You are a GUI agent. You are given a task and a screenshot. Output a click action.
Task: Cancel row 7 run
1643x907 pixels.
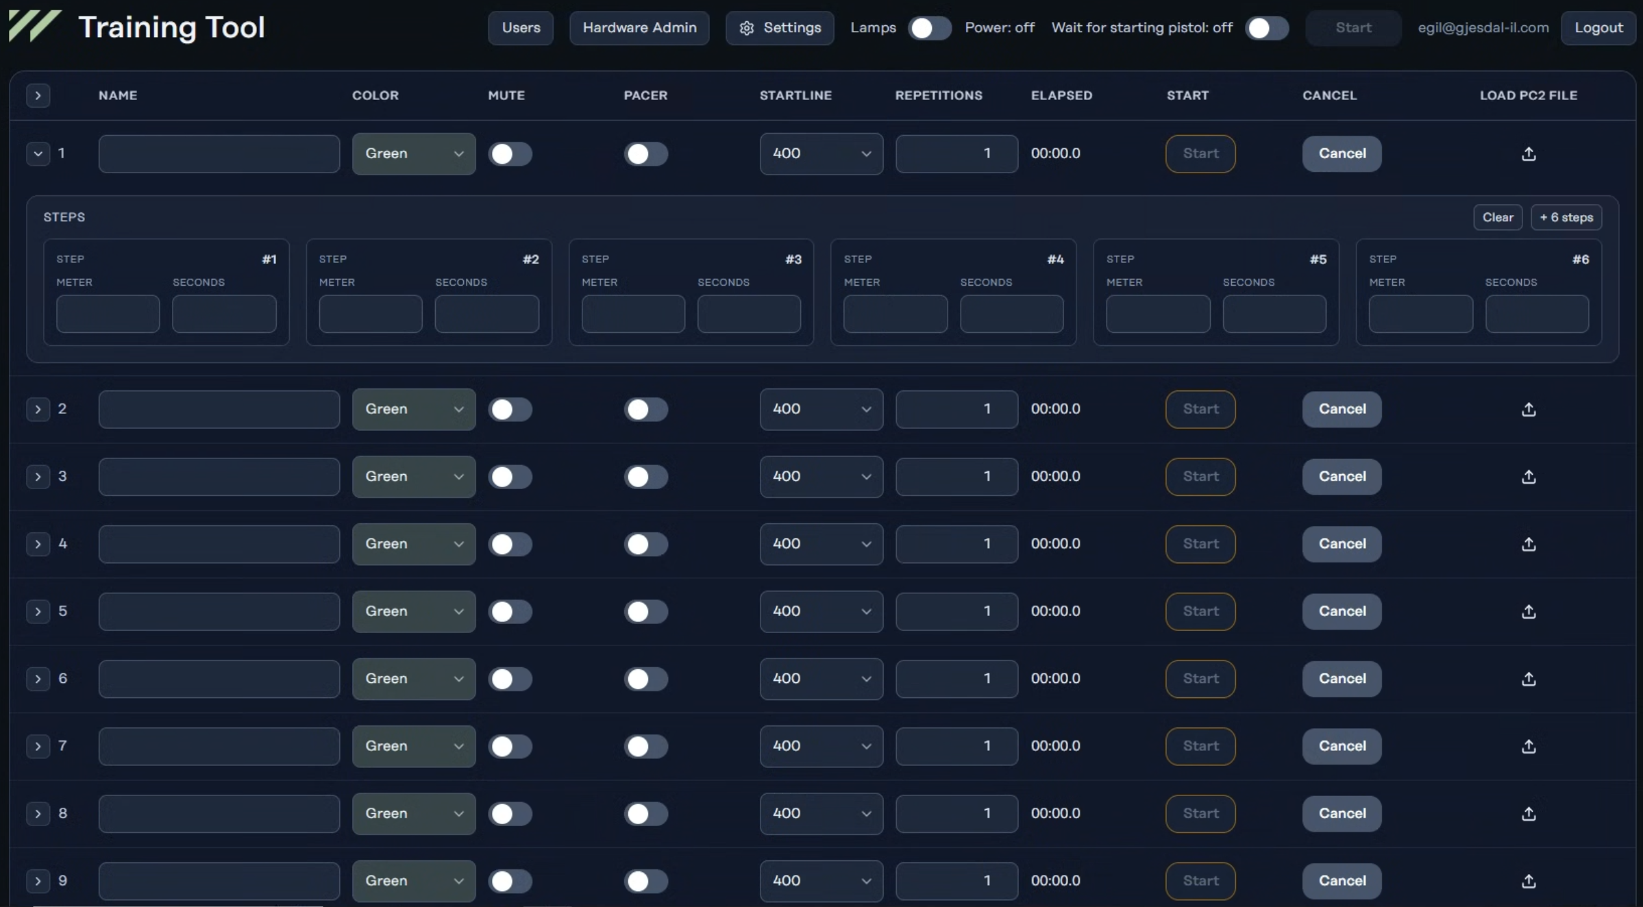[x=1342, y=746]
